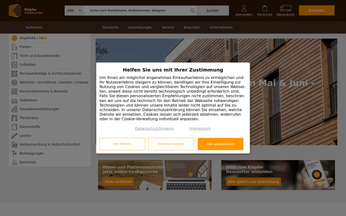Screen dimensions: 346x216
Task: Click the Terrassenbeläge category icon
Action: click(14, 73)
